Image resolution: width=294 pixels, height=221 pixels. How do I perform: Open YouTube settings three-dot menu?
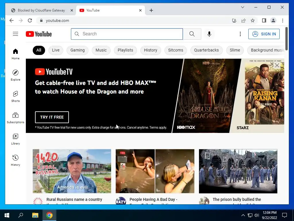(x=240, y=34)
